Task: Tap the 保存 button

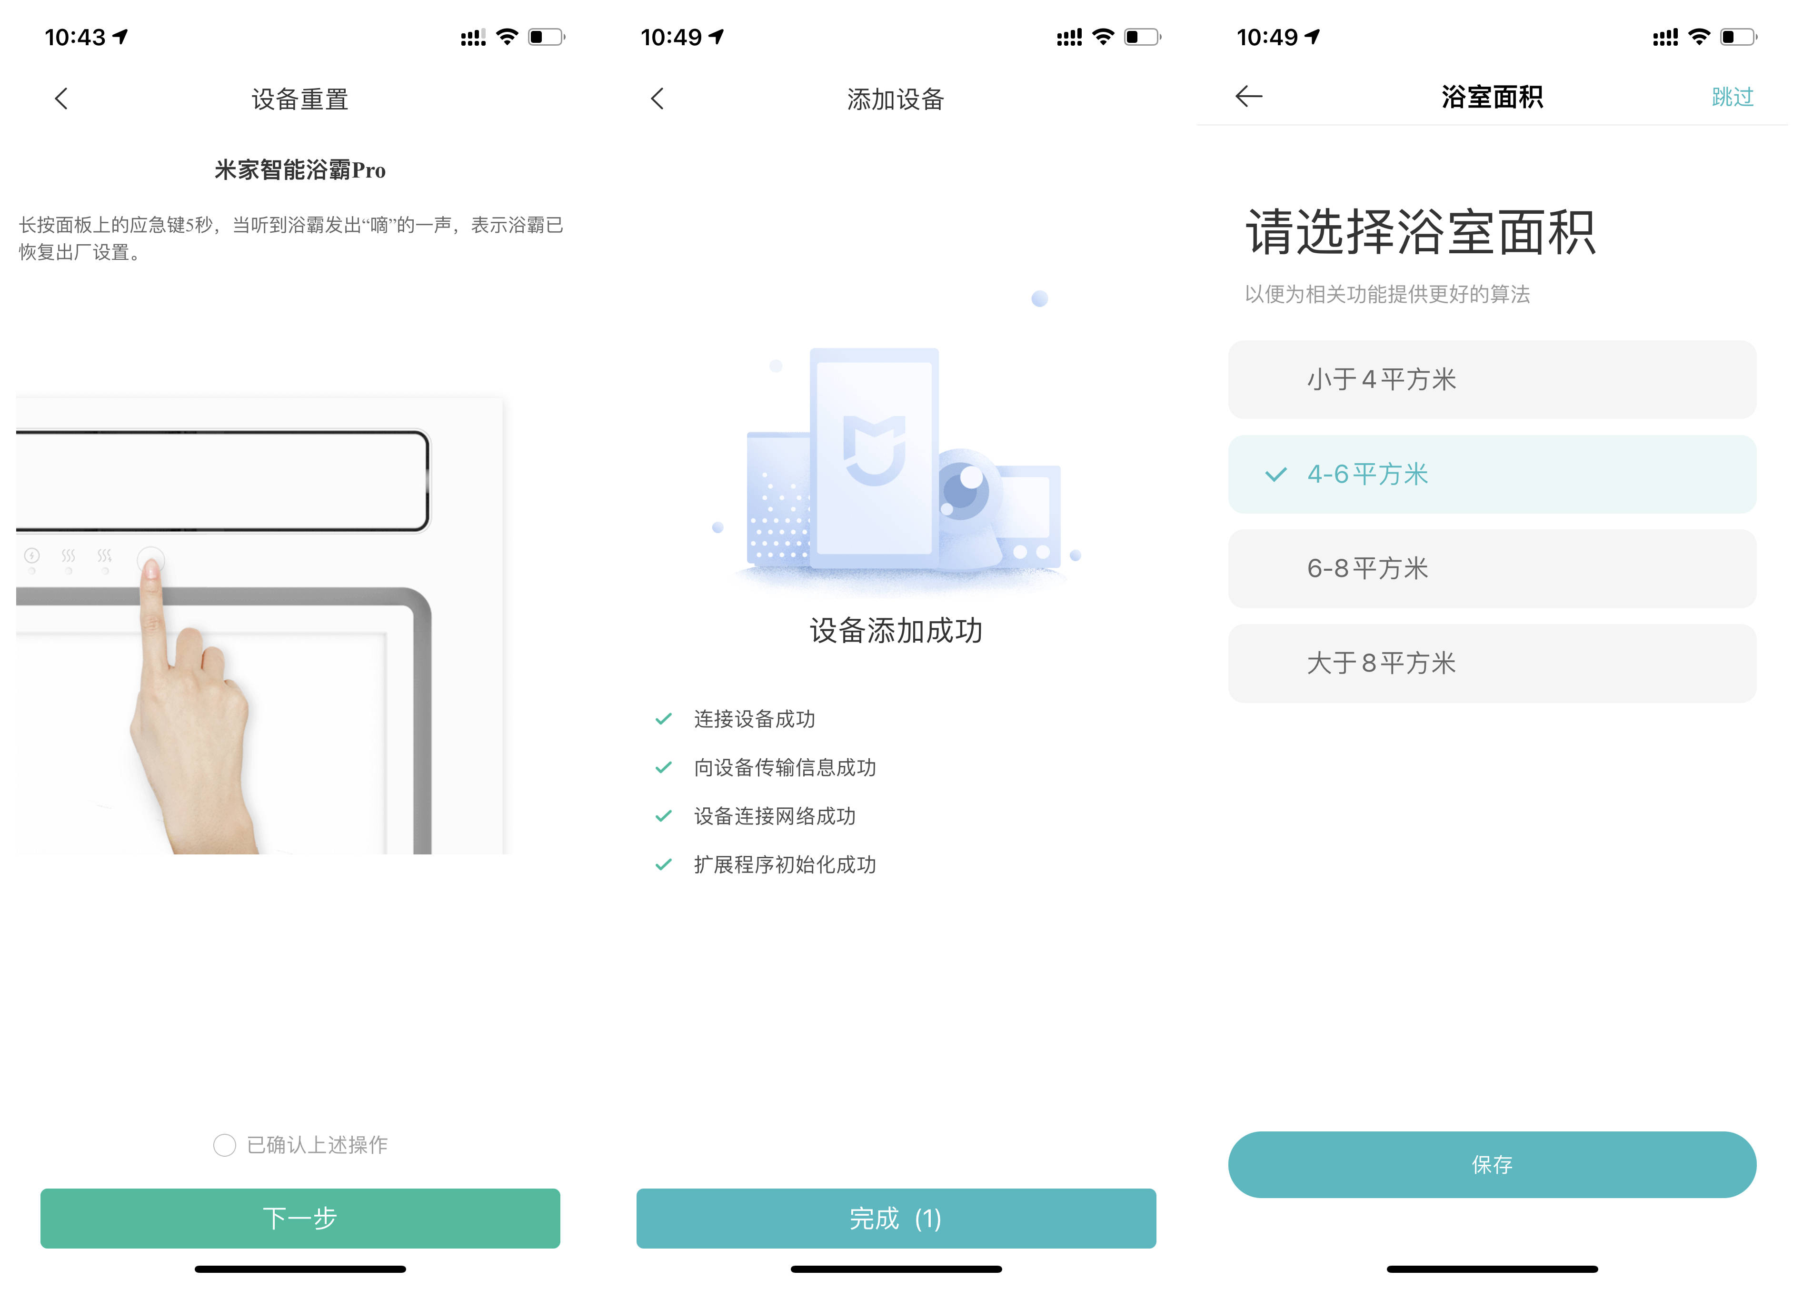Action: [x=1492, y=1164]
